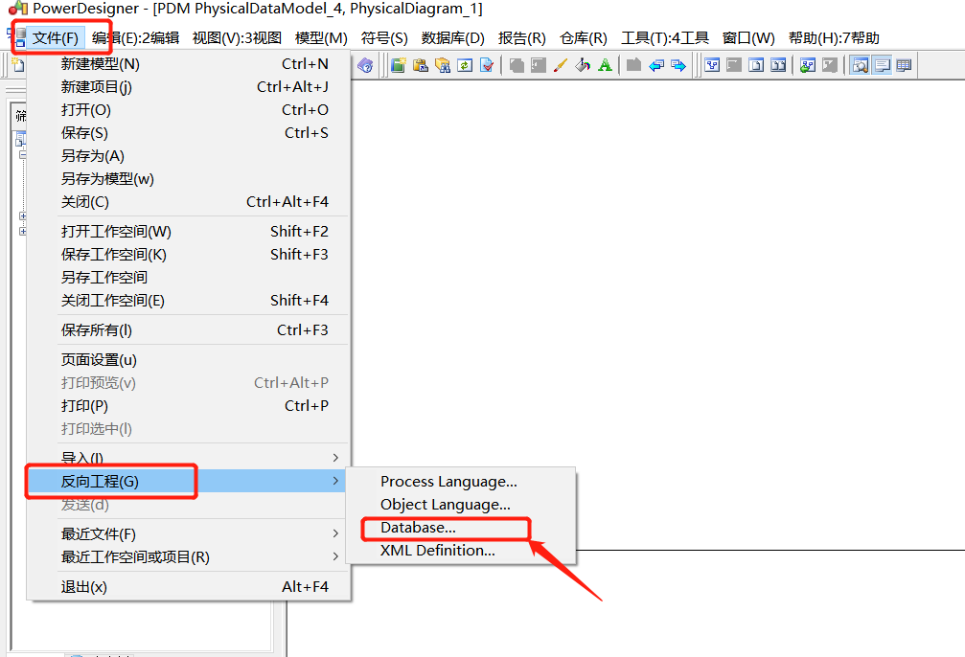965x657 pixels.
Task: Open the 窗口(W) menu
Action: click(x=748, y=38)
